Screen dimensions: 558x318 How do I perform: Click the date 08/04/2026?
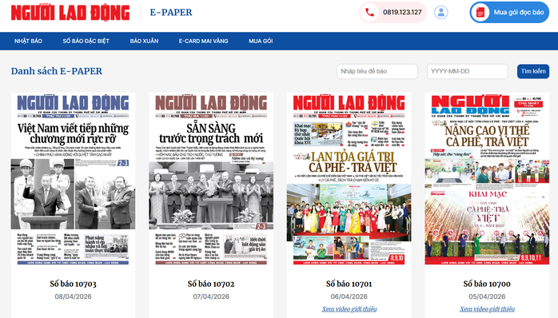click(73, 296)
